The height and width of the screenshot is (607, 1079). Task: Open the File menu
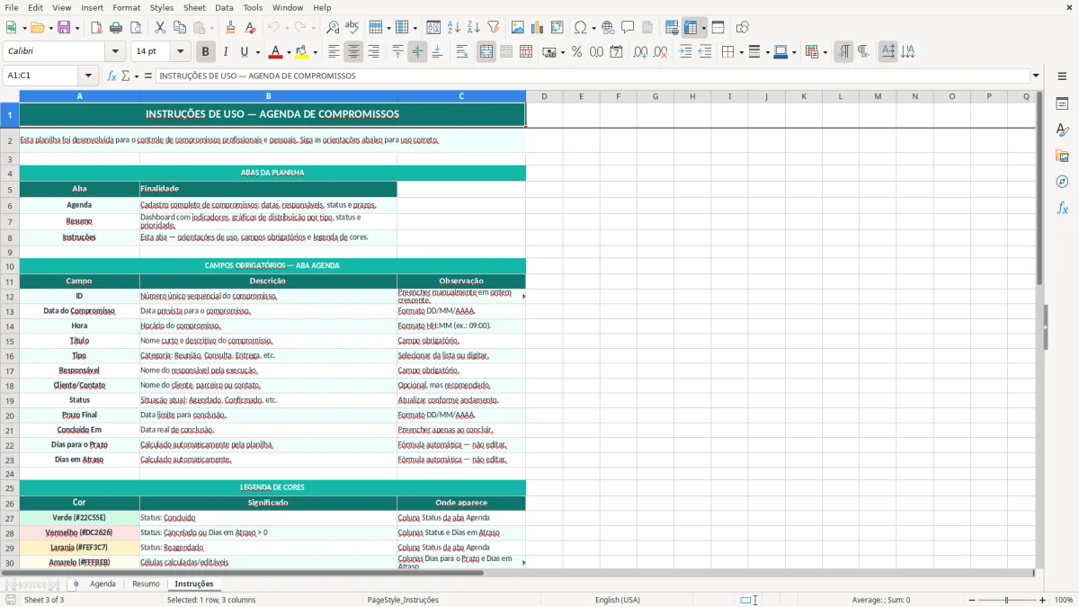tap(12, 7)
